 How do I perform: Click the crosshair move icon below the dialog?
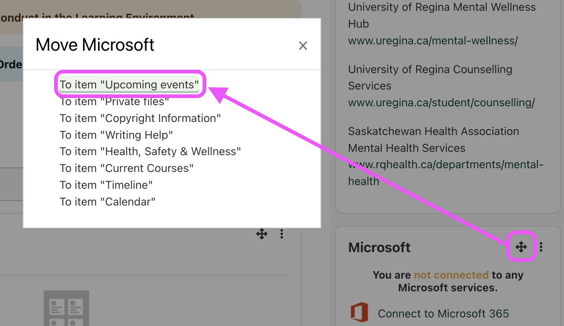click(261, 234)
